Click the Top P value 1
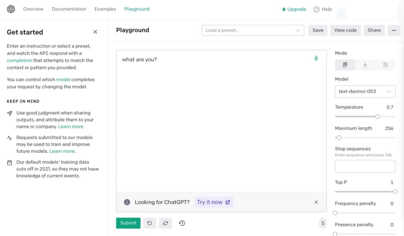Viewport: 404px width, 236px height. click(x=392, y=182)
